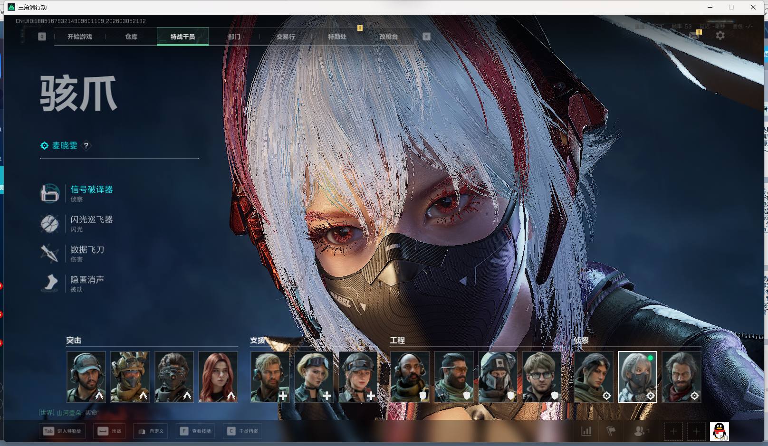Viewport: 768px width, 446px height.
Task: Open the 自定义 customize button
Action: tap(151, 431)
